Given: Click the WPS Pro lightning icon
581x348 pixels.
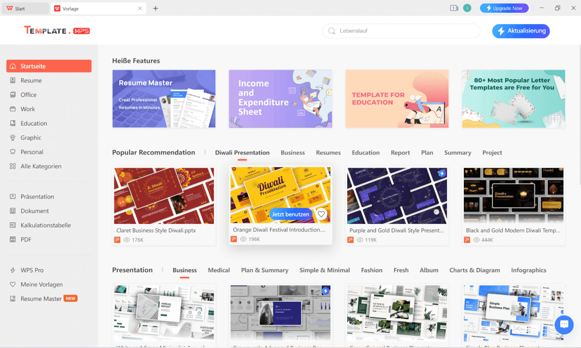Looking at the screenshot, I should click(13, 270).
